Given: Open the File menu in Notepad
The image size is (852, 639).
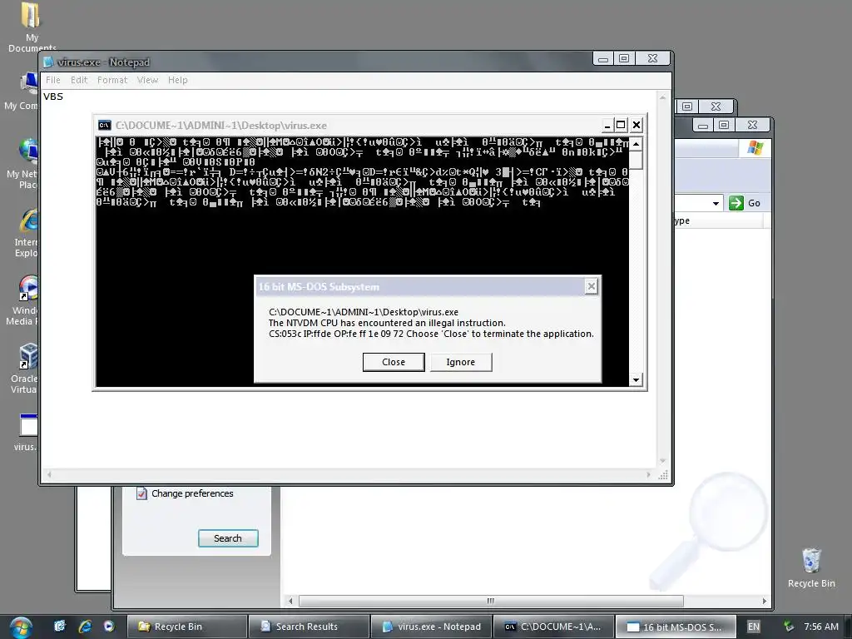Looking at the screenshot, I should (x=53, y=80).
